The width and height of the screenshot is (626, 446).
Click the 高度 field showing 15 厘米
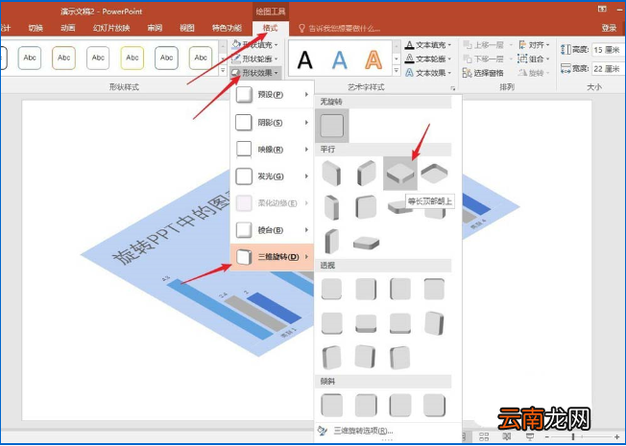click(607, 50)
